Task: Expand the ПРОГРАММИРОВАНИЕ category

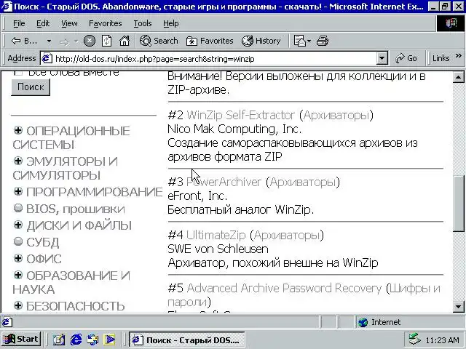Action: click(x=18, y=191)
